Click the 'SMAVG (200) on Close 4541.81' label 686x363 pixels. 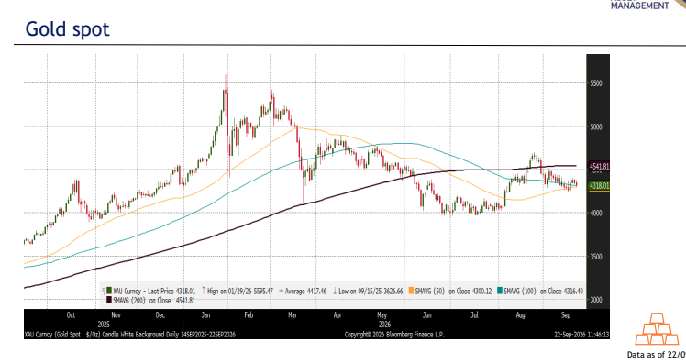tap(154, 301)
